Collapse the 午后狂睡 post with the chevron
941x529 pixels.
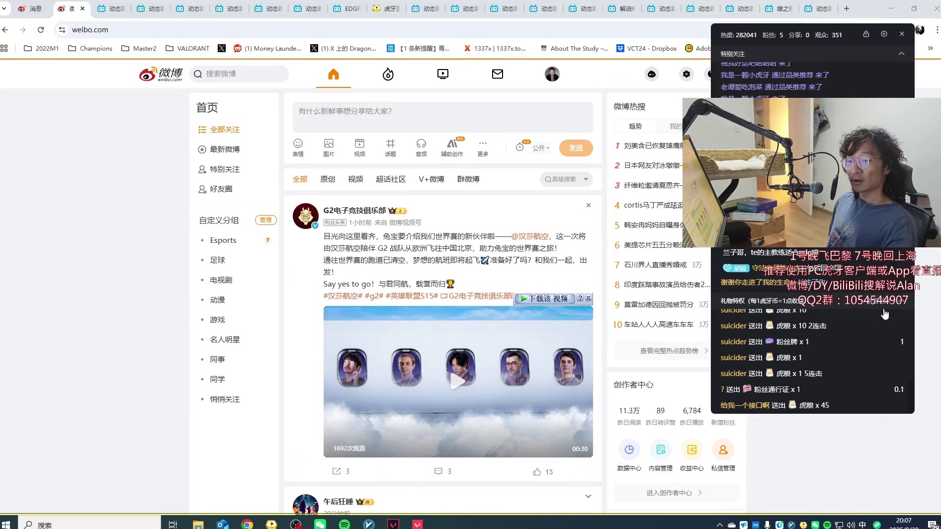(588, 496)
